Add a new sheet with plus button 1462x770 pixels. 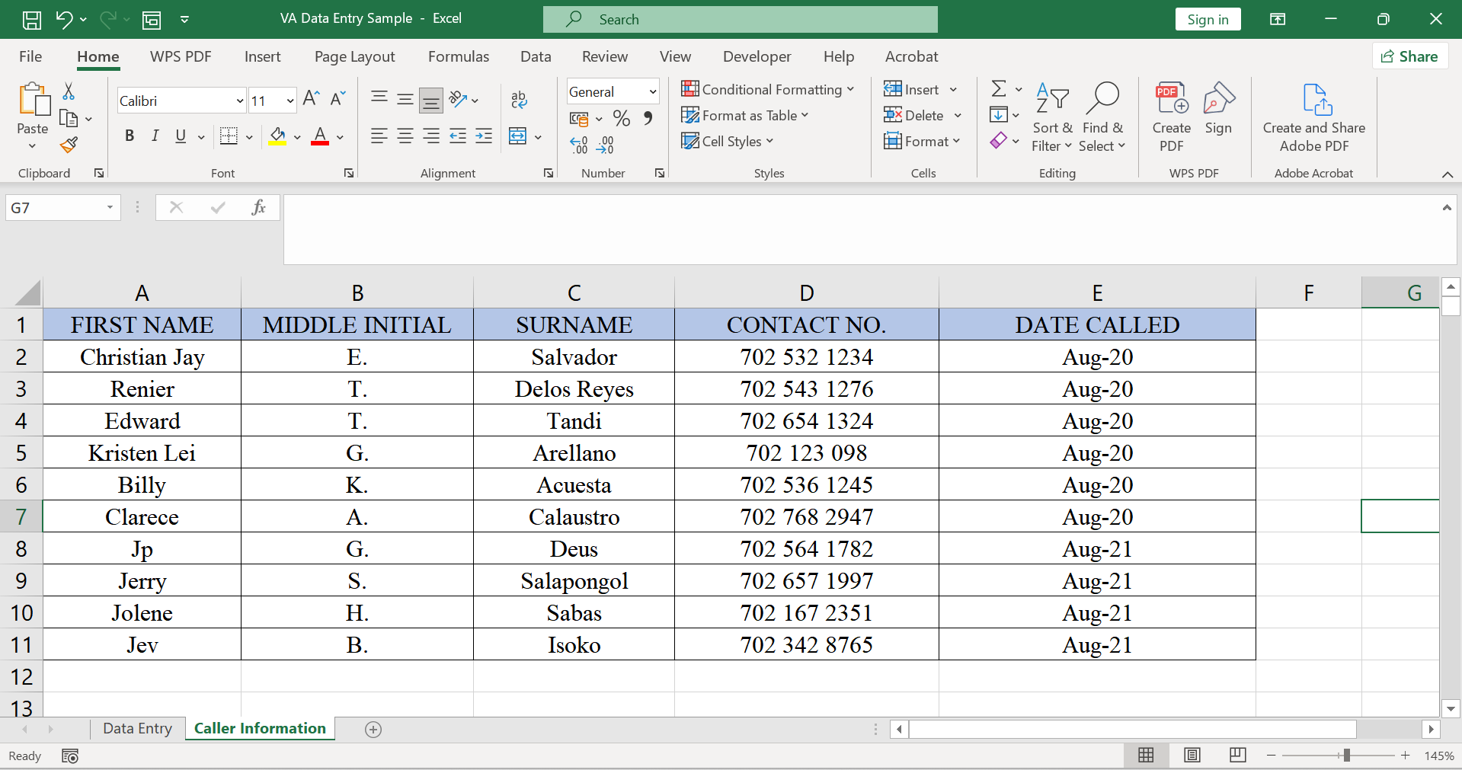(x=373, y=729)
